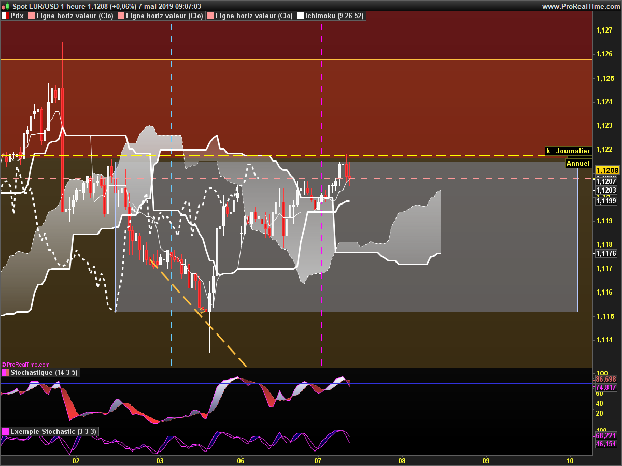Click the 1,123 value on the price axis

coord(604,126)
